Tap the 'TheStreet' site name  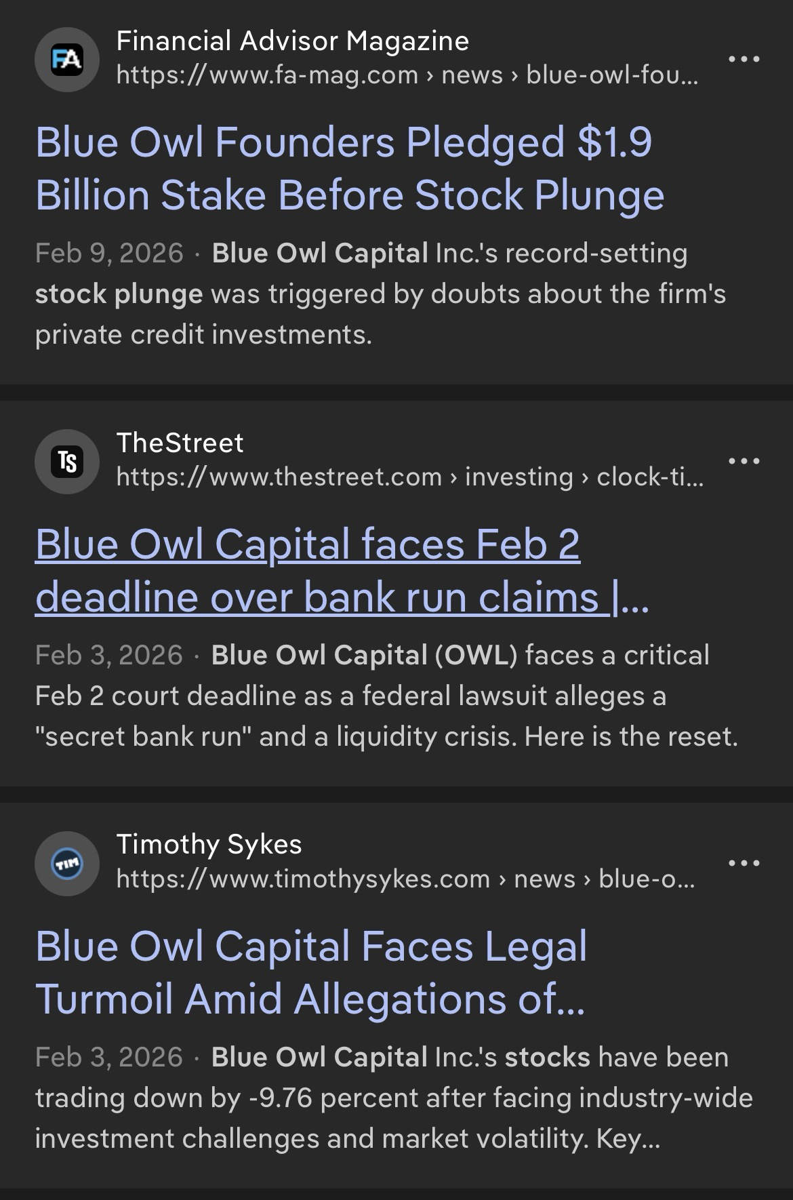click(x=180, y=443)
